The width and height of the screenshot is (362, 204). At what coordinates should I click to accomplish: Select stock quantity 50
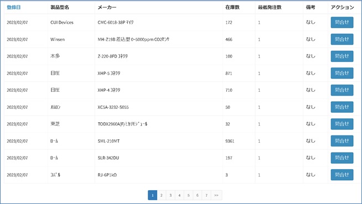pos(227,107)
